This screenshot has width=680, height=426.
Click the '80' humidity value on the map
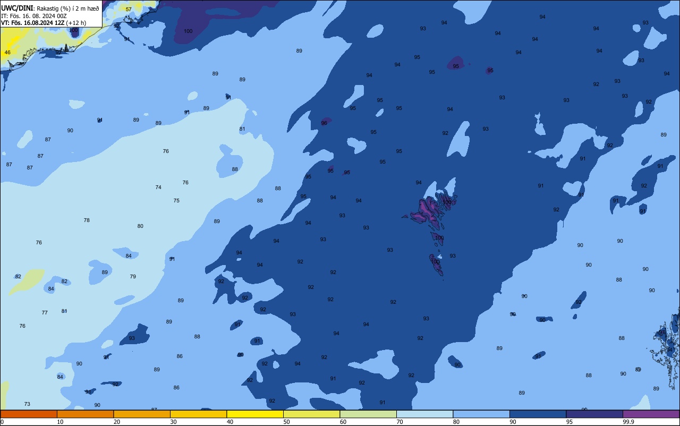point(140,226)
